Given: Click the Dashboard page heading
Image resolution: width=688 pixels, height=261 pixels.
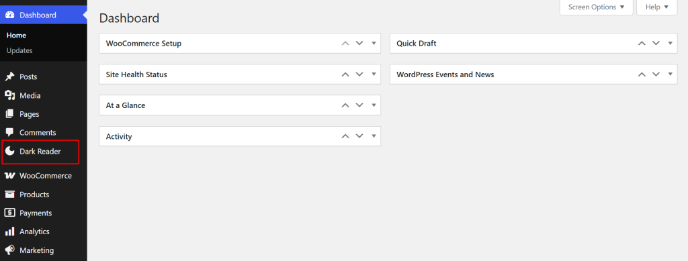Looking at the screenshot, I should tap(129, 18).
